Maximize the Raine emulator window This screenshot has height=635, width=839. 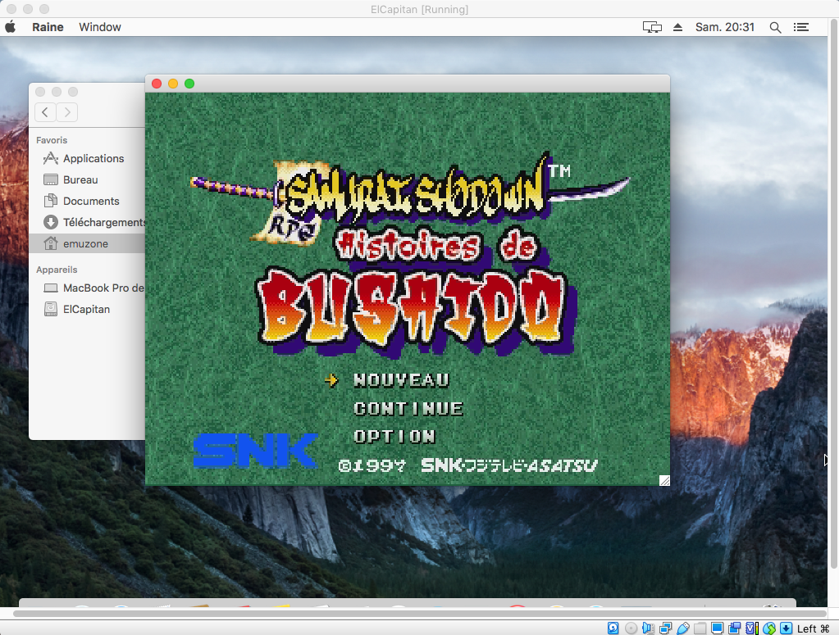[x=189, y=84]
